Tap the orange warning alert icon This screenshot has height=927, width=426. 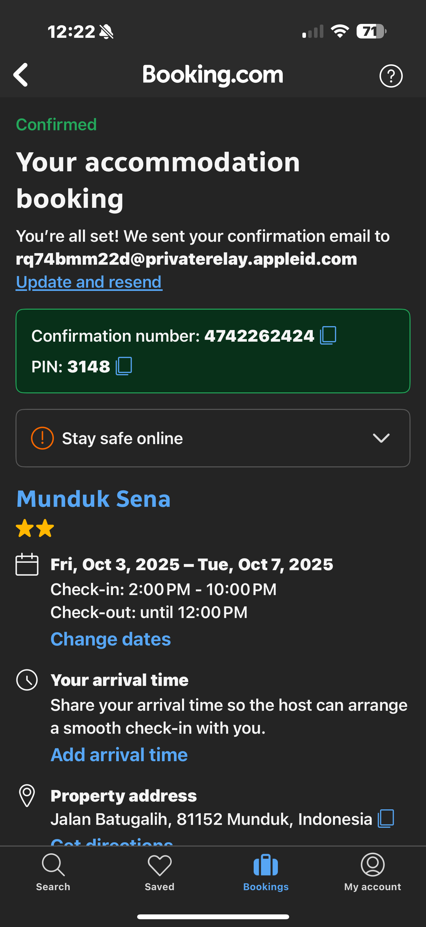pyautogui.click(x=42, y=438)
